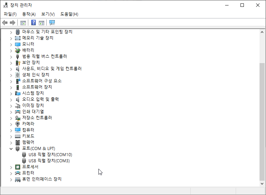This screenshot has width=266, height=195.
Task: Click the icon beside 휴먼 인터페이스 장치
Action: point(18,179)
